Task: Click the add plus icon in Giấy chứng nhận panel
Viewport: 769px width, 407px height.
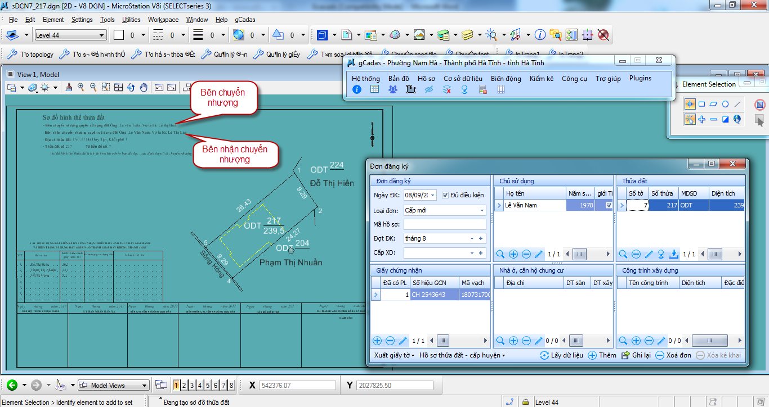Action: point(377,341)
